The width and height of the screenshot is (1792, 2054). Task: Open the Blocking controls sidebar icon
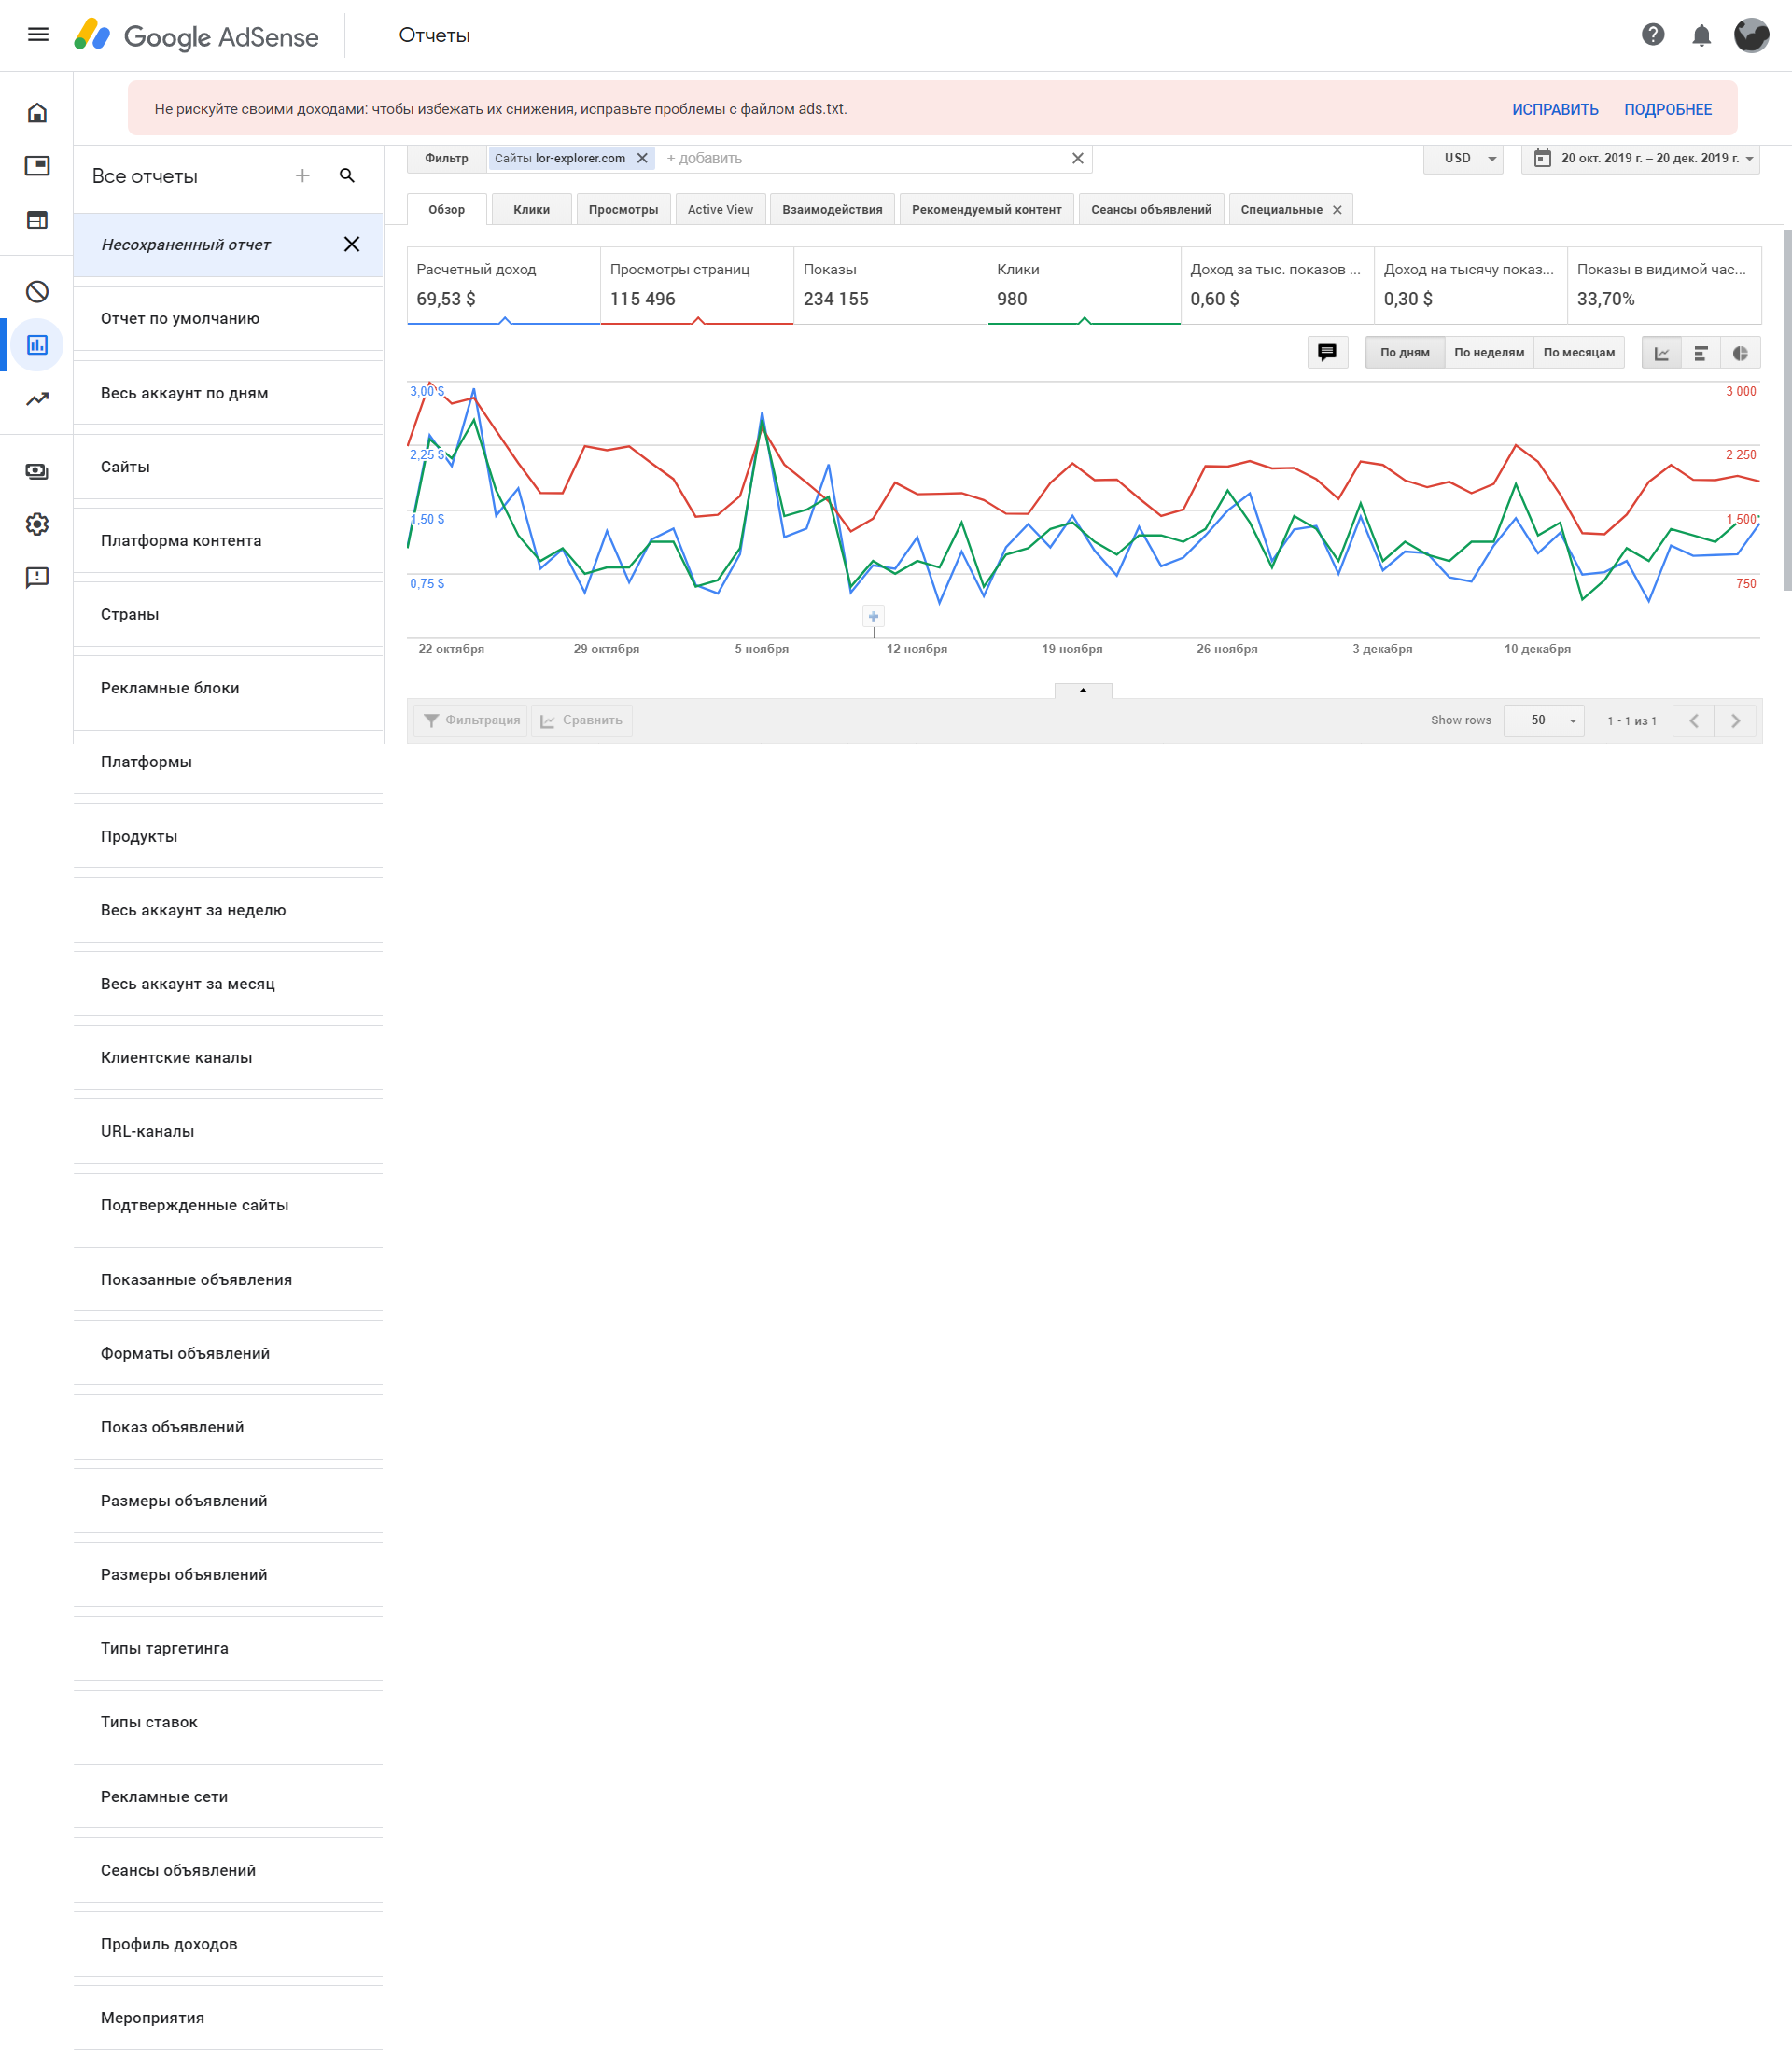tap(37, 292)
